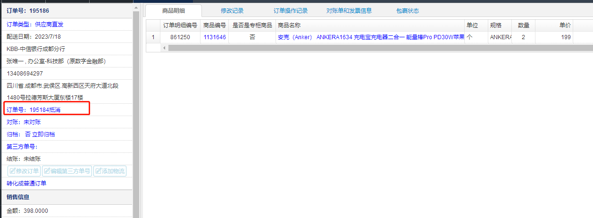Click the 转化成普通订单 link
593x218 pixels.
26,183
